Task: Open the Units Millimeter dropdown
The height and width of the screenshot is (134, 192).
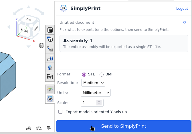Action: [x=96, y=93]
